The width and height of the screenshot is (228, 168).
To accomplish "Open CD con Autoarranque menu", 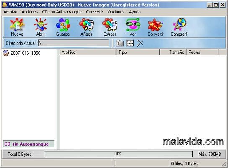I will 62,12.
